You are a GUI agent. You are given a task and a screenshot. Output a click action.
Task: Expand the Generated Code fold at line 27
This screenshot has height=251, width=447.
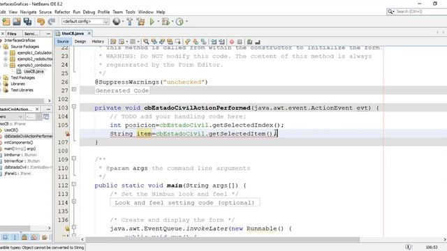(74, 89)
